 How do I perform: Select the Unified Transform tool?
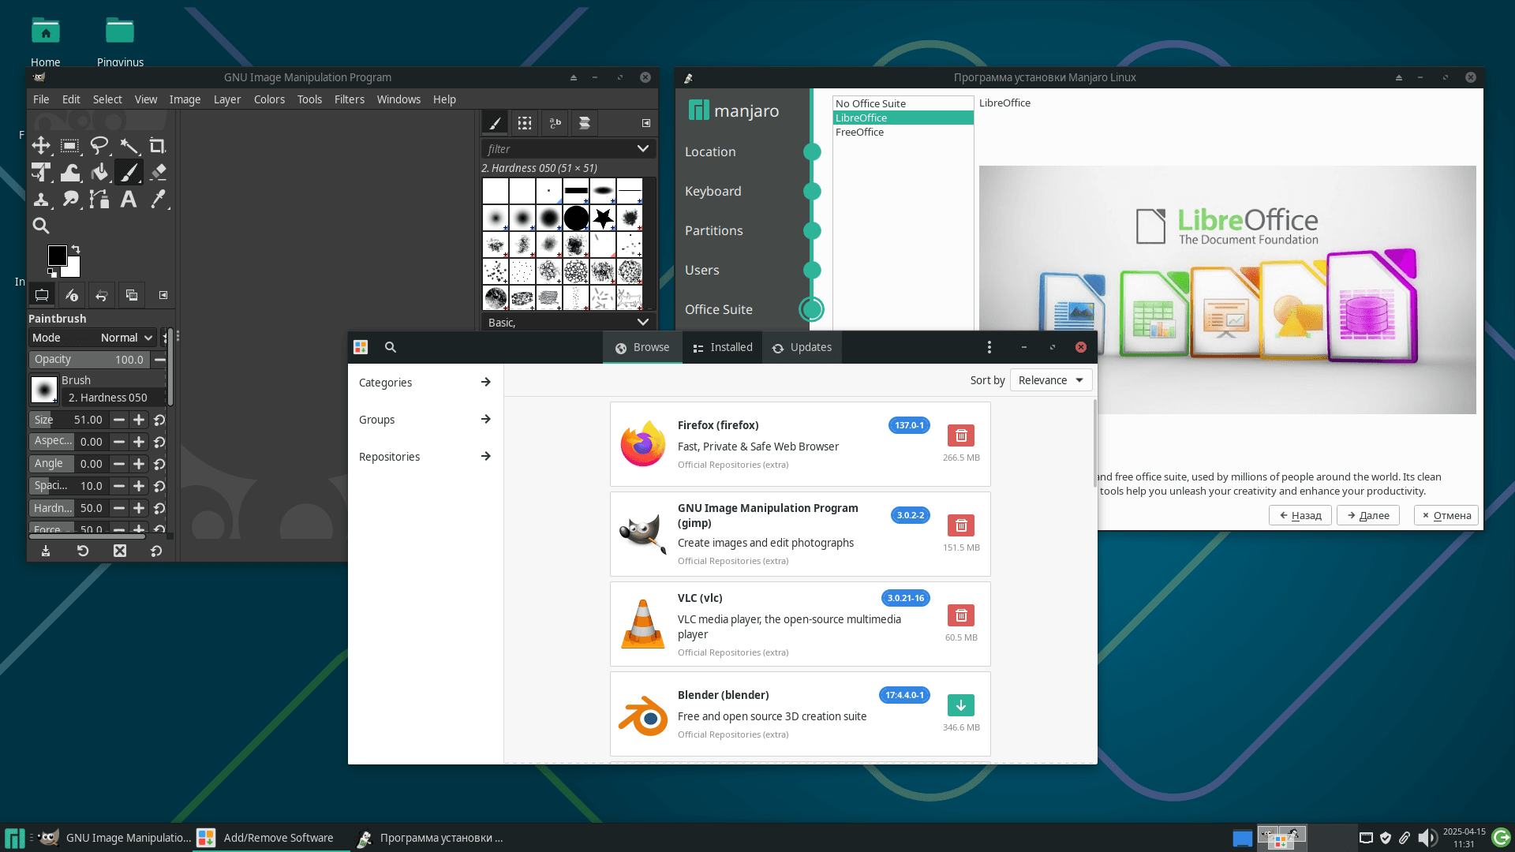(x=41, y=172)
